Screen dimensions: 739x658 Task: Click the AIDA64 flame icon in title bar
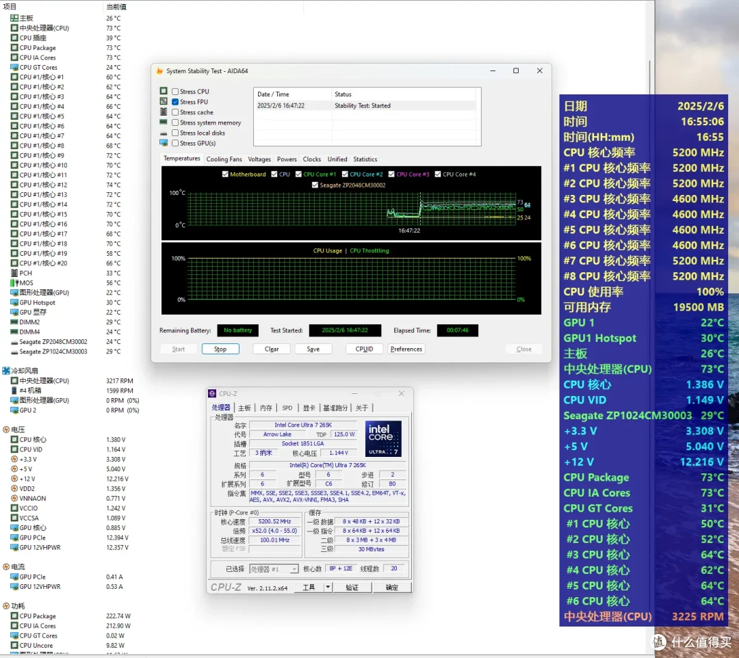[x=159, y=71]
